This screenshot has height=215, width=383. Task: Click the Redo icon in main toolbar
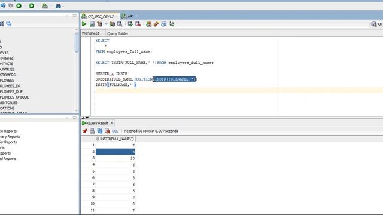pos(11,5)
